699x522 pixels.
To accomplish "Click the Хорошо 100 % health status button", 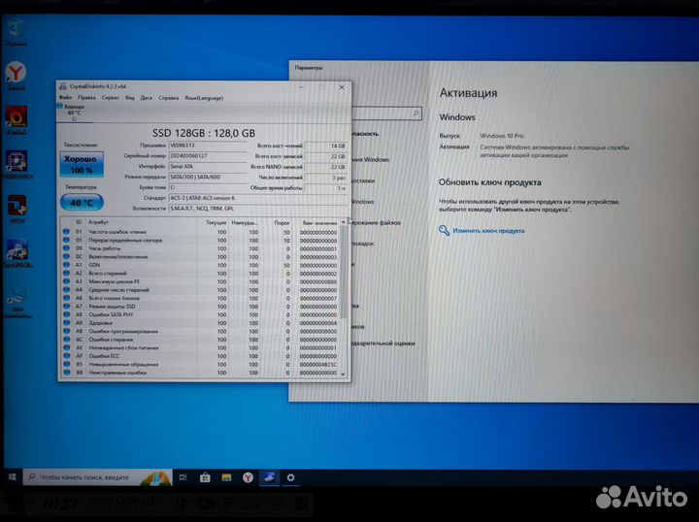I will point(82,163).
